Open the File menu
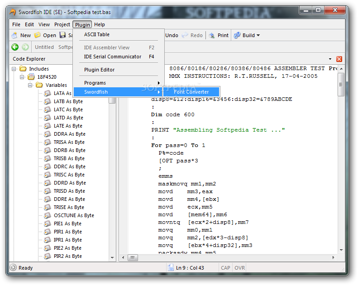The image size is (358, 285). click(16, 24)
